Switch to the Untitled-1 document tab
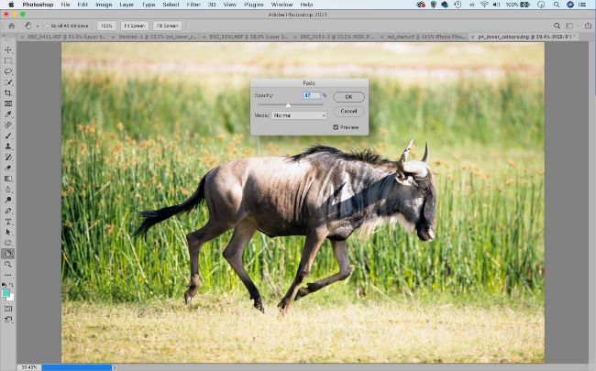This screenshot has width=596, height=371. (158, 37)
